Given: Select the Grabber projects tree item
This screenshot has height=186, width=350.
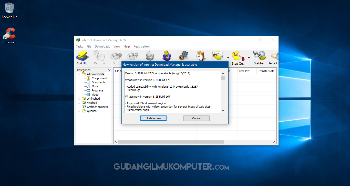Looking at the screenshot, I should 97,107.
